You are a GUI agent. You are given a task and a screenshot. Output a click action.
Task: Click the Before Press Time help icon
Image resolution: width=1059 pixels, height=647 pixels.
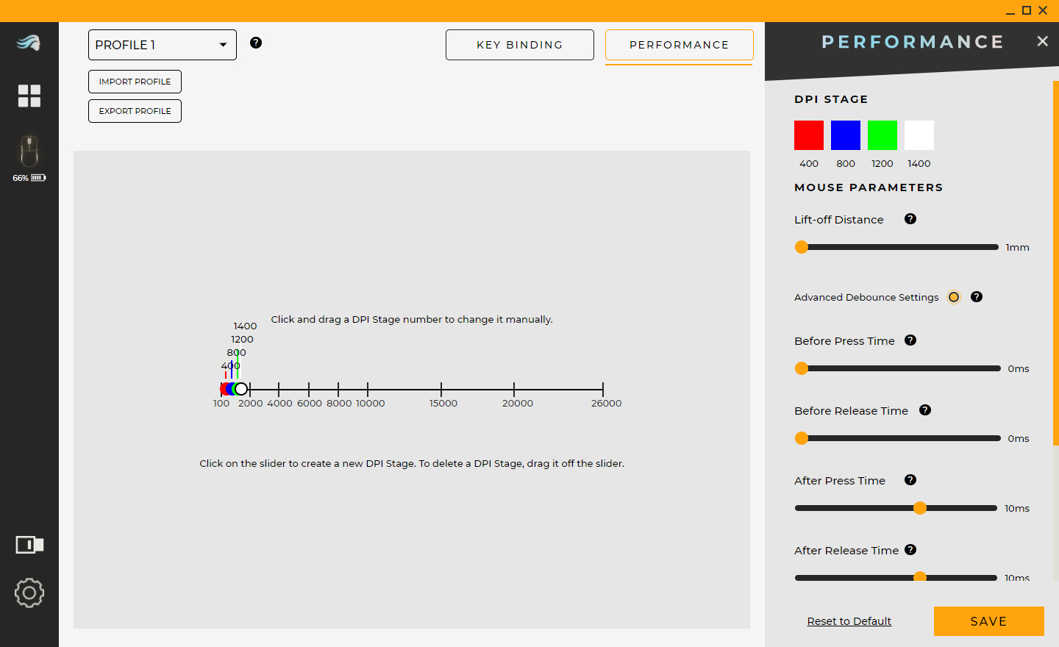tap(910, 340)
